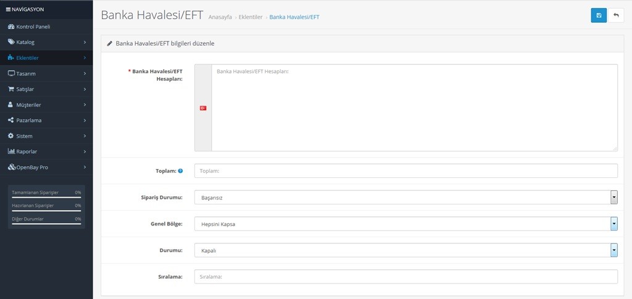
Task: Click the Eklentiler breadcrumb link
Action: pos(251,17)
